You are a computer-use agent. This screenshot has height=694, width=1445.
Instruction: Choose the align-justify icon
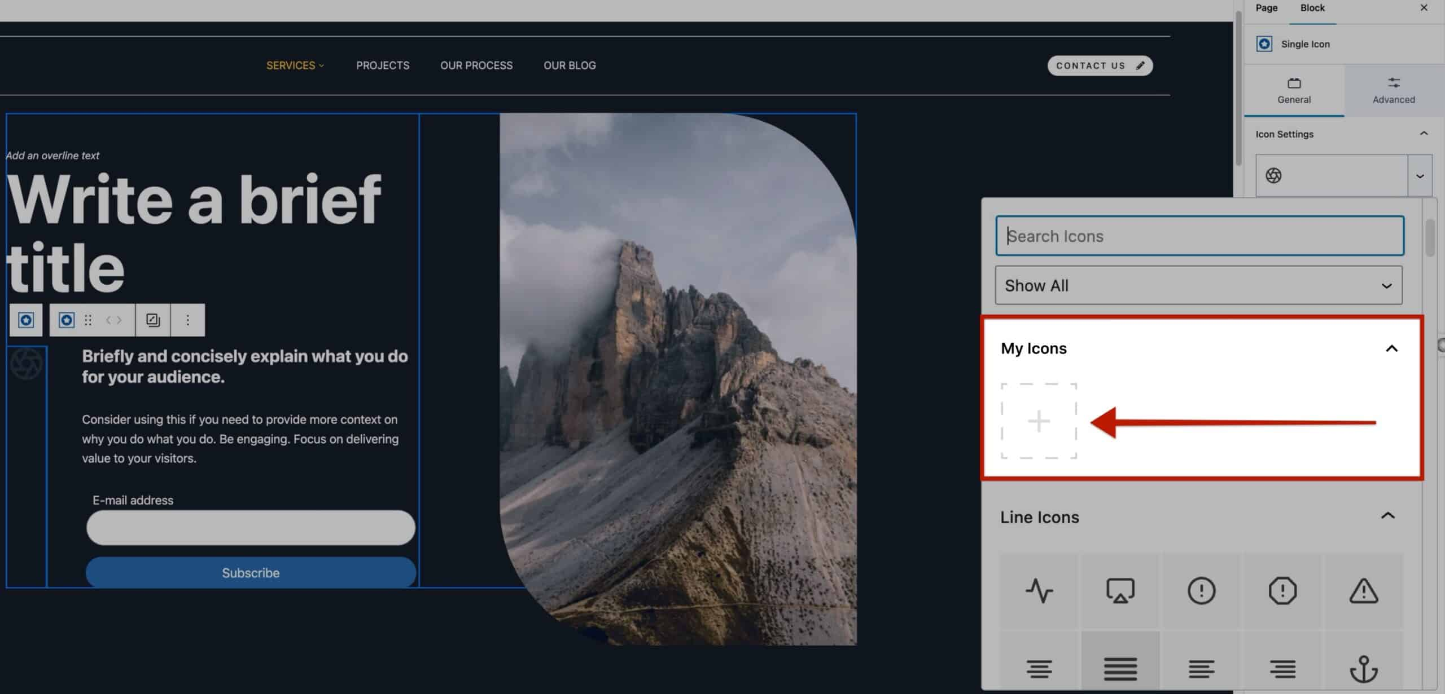1120,668
